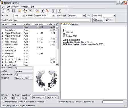Click the Our Price field below the list

point(16,98)
